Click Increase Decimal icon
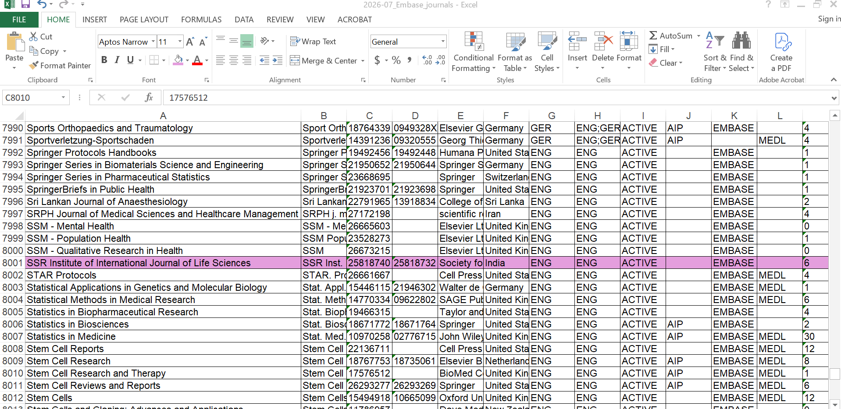Viewport: 841px width, 409px height. click(x=427, y=60)
